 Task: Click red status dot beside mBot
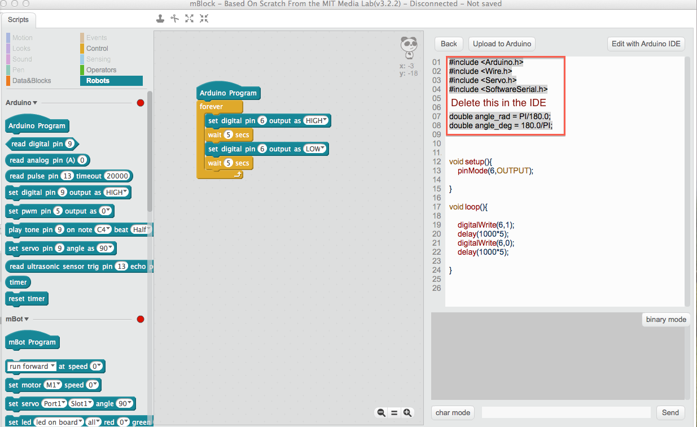point(141,319)
